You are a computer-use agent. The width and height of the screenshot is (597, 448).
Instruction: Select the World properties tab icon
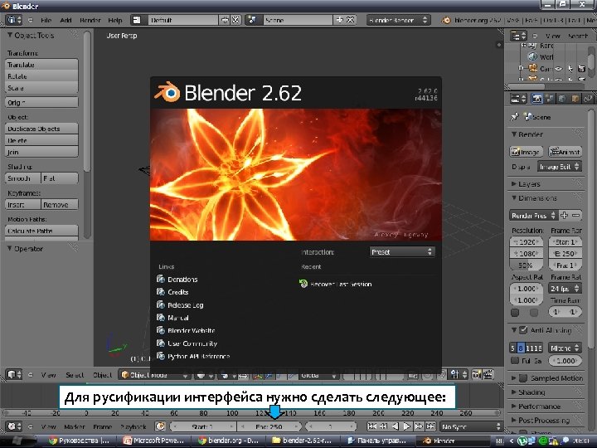pyautogui.click(x=562, y=99)
